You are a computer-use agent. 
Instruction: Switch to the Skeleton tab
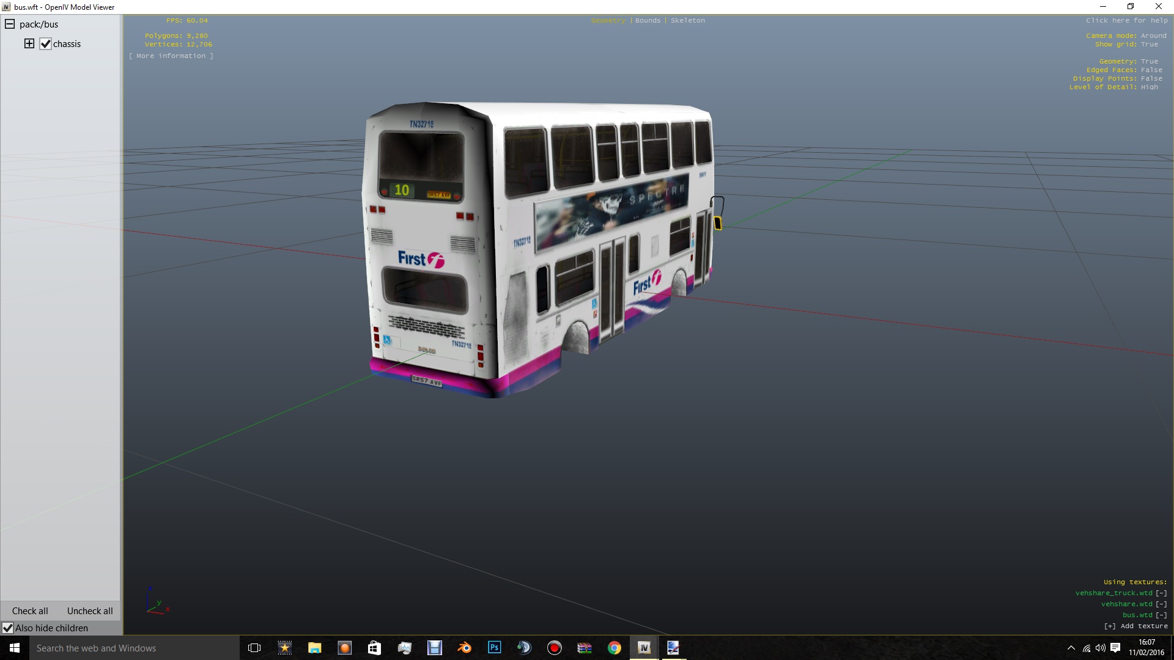[x=687, y=21]
